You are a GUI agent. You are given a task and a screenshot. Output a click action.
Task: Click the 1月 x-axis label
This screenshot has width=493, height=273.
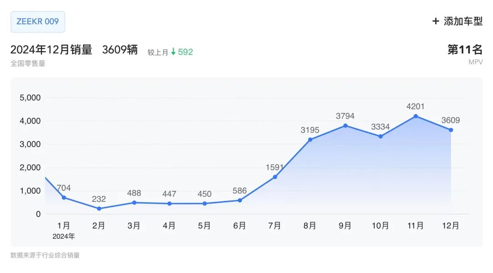[63, 226]
